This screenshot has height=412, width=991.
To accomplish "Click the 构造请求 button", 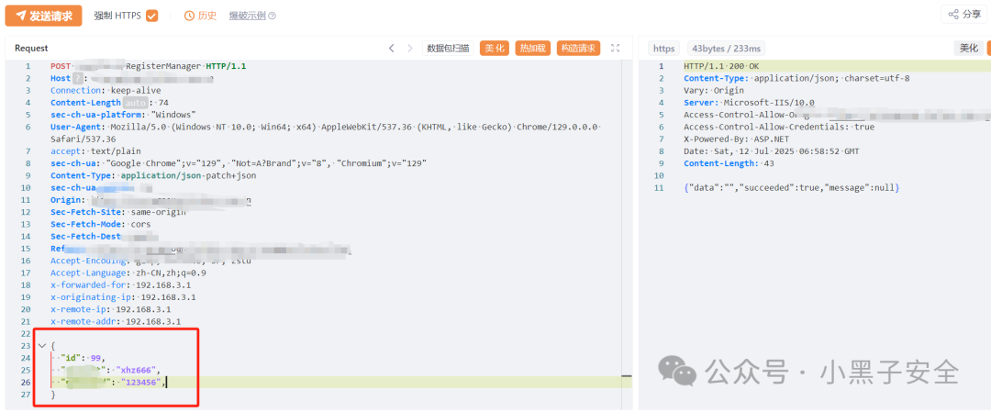I will tap(578, 48).
